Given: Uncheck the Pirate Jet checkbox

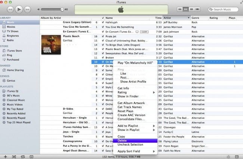Looking at the screenshot, I should click(x=103, y=36).
